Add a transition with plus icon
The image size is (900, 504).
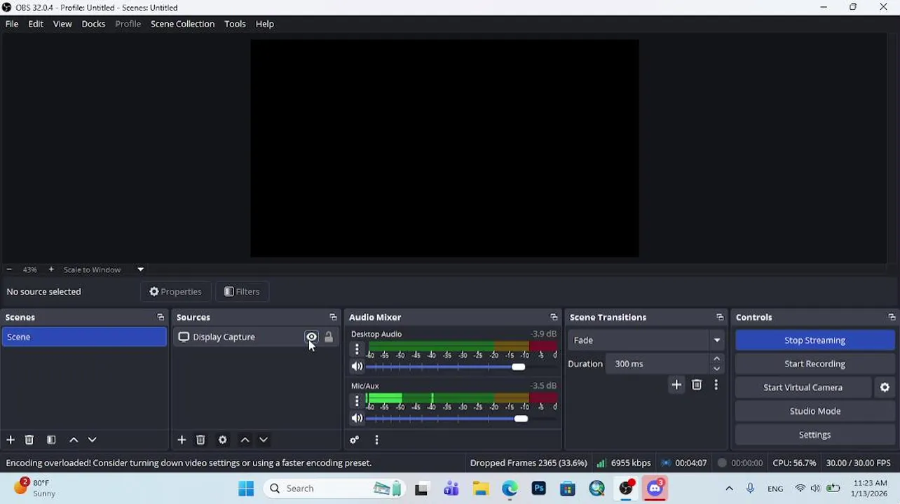[676, 384]
